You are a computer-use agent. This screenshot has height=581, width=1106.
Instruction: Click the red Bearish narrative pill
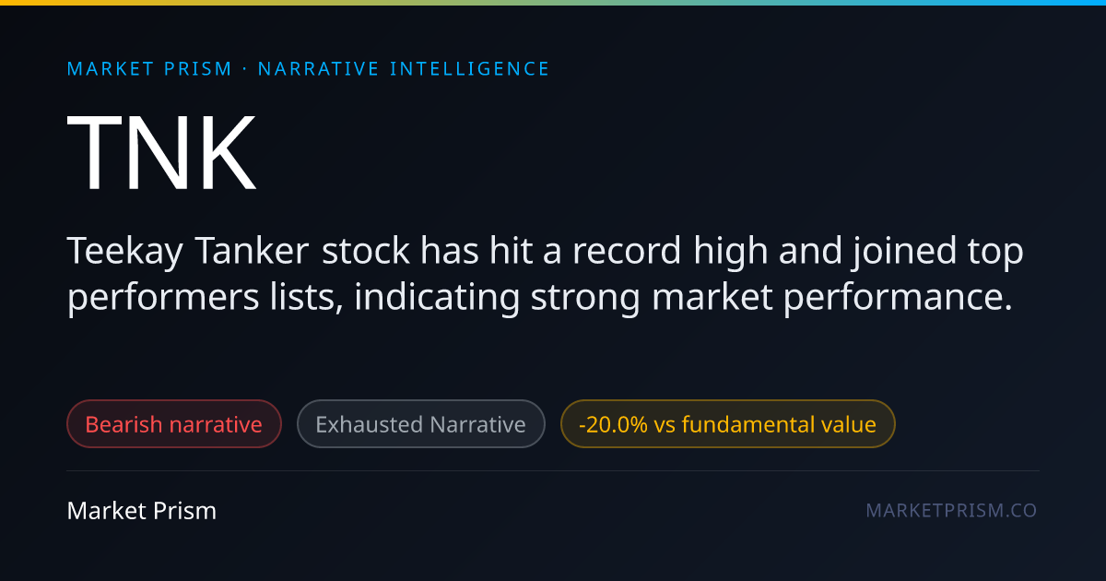(174, 424)
